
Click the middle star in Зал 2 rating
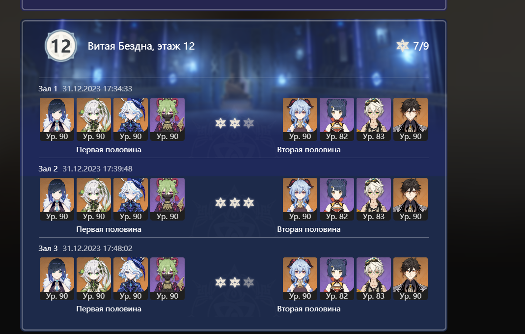tap(235, 203)
